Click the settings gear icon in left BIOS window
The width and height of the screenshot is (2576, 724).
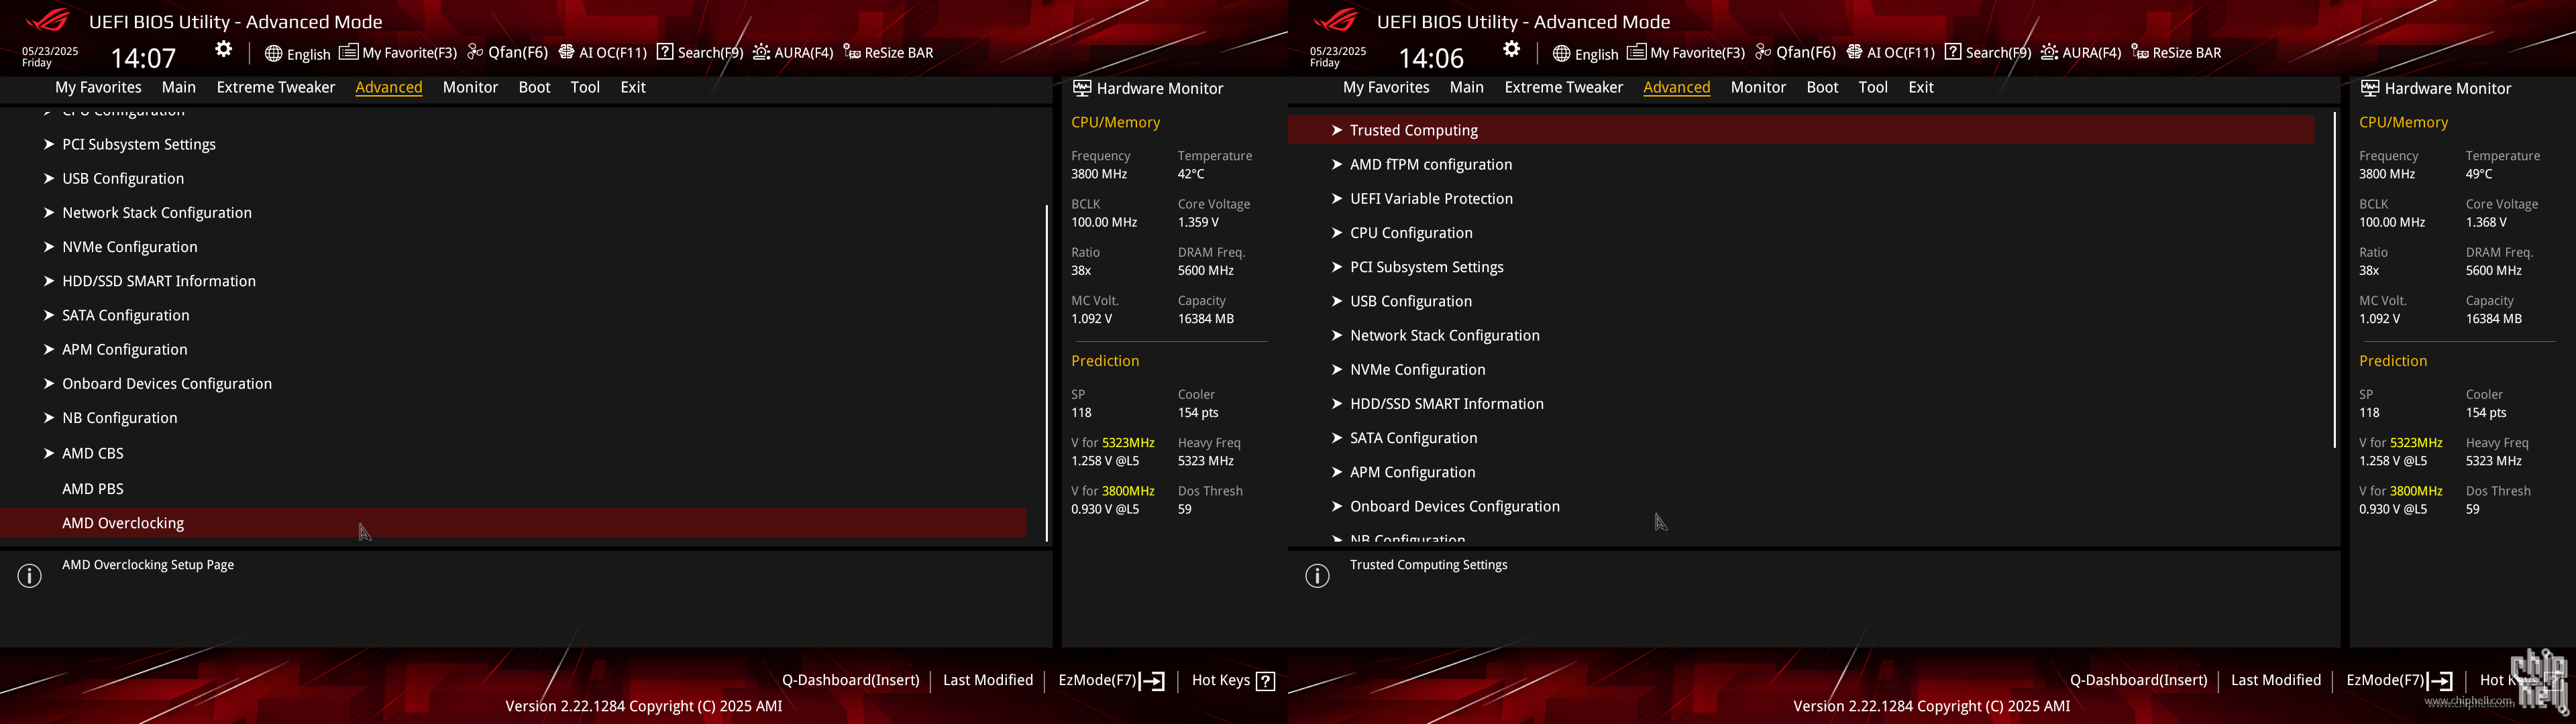point(223,49)
